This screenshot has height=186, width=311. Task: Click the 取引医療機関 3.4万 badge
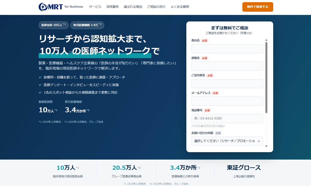click(x=87, y=25)
